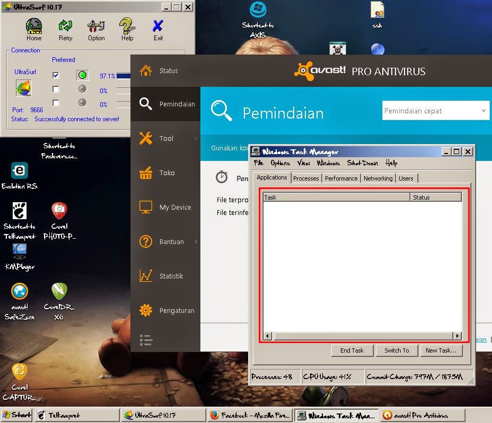Open Pengaturan gear icon in avast
492x423 pixels.
[145, 310]
